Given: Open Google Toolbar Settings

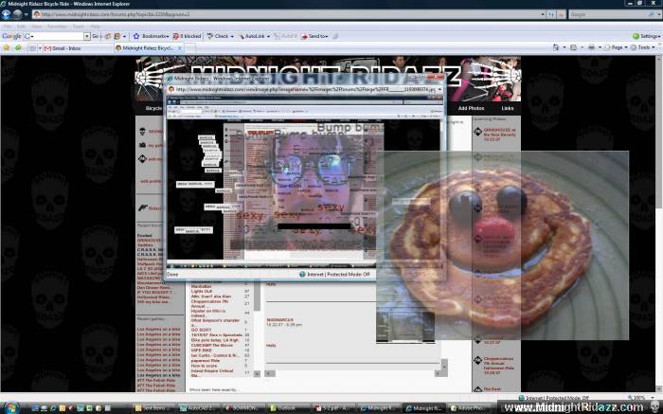Looking at the screenshot, I should (x=646, y=36).
